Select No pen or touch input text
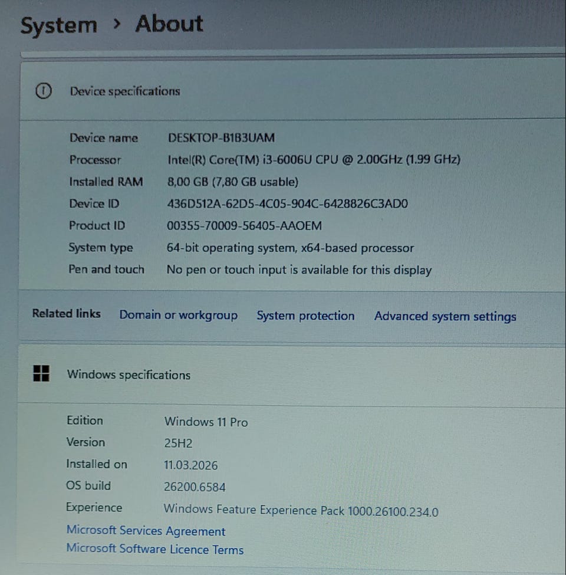Screen dimensions: 566x575 click(x=299, y=270)
